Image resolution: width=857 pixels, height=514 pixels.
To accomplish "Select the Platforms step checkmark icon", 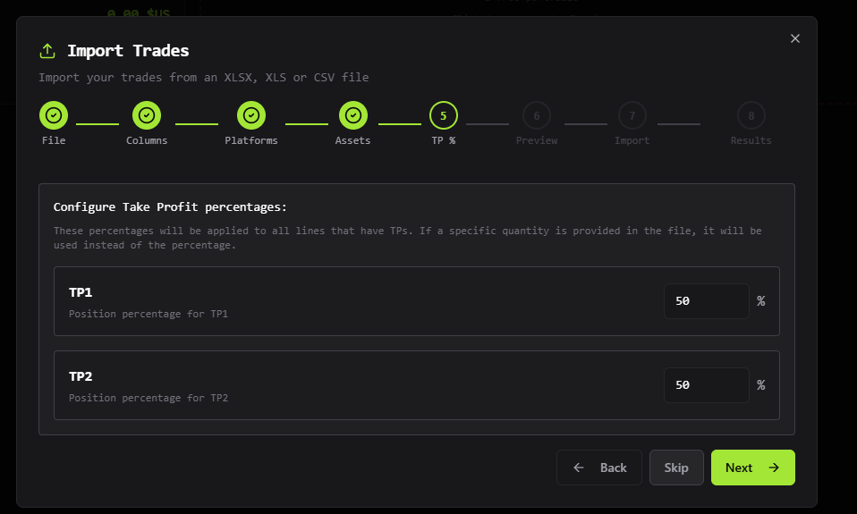I will (x=251, y=115).
